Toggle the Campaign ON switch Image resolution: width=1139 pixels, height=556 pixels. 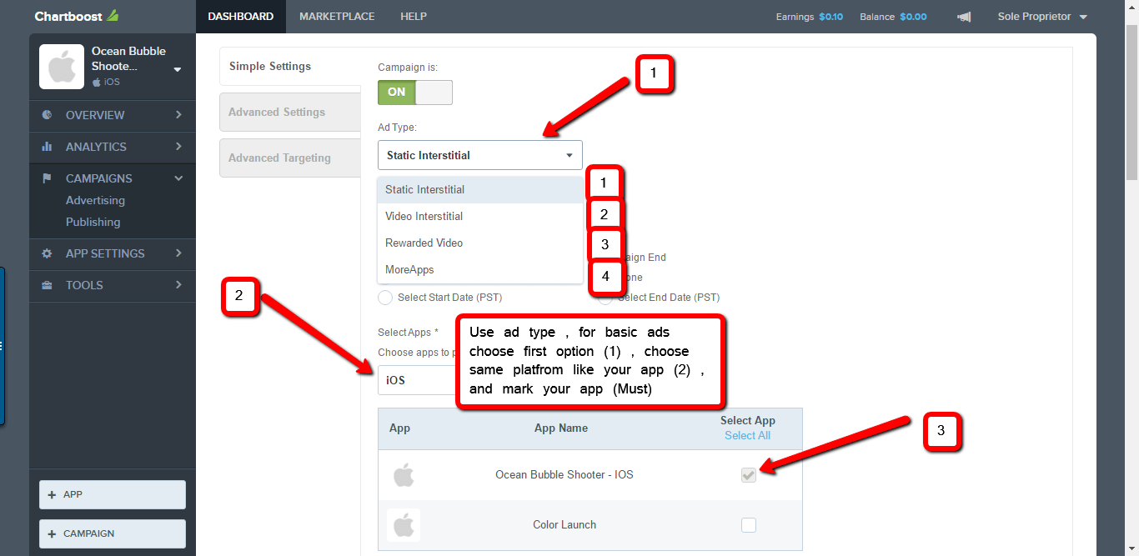pos(415,92)
